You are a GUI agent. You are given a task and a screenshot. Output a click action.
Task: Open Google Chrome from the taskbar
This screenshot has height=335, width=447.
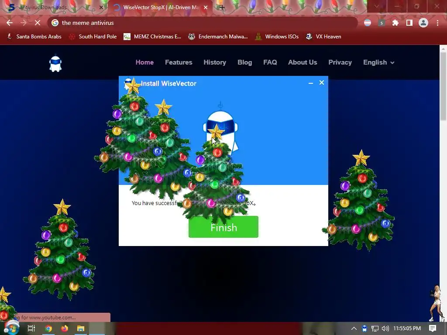[x=48, y=328]
